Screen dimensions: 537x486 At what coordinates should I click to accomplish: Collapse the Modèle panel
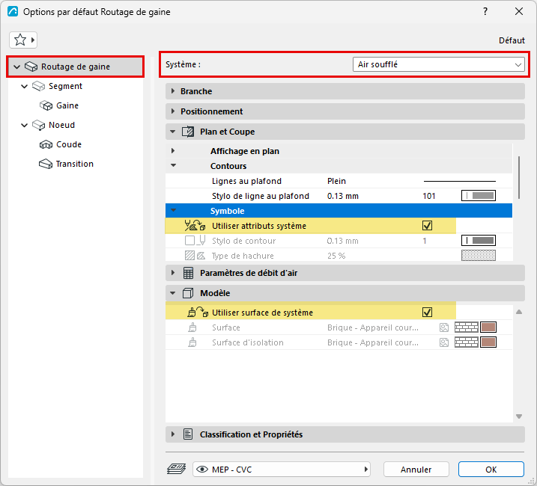click(173, 293)
